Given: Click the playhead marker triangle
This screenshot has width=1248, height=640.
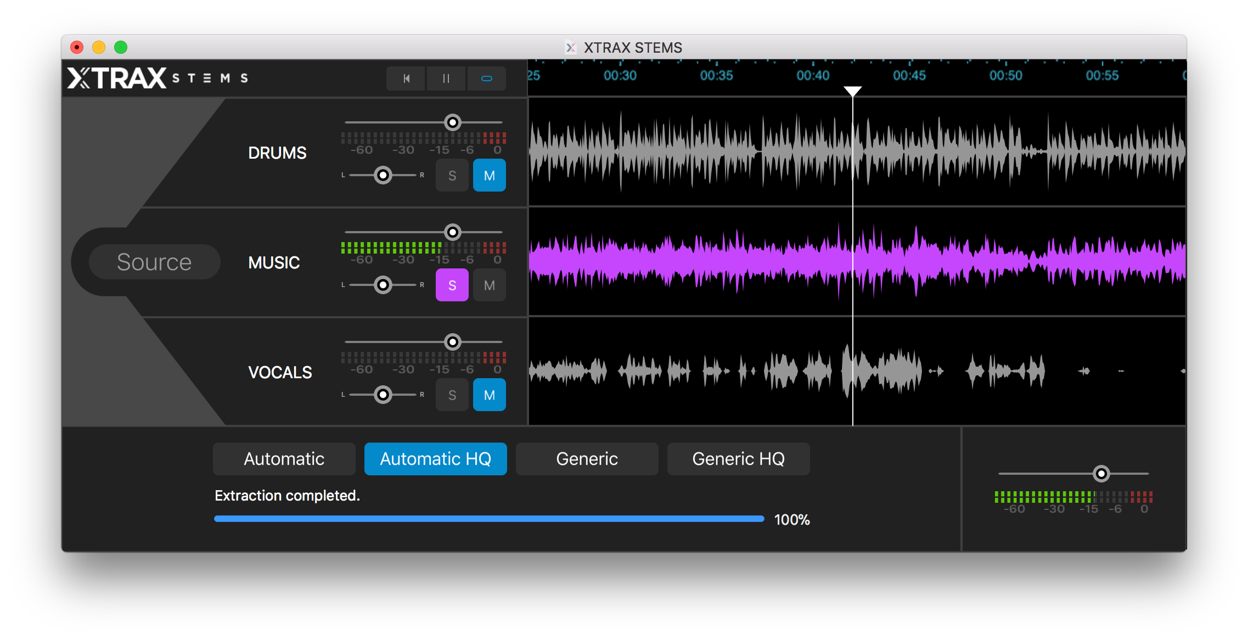Looking at the screenshot, I should click(x=852, y=91).
